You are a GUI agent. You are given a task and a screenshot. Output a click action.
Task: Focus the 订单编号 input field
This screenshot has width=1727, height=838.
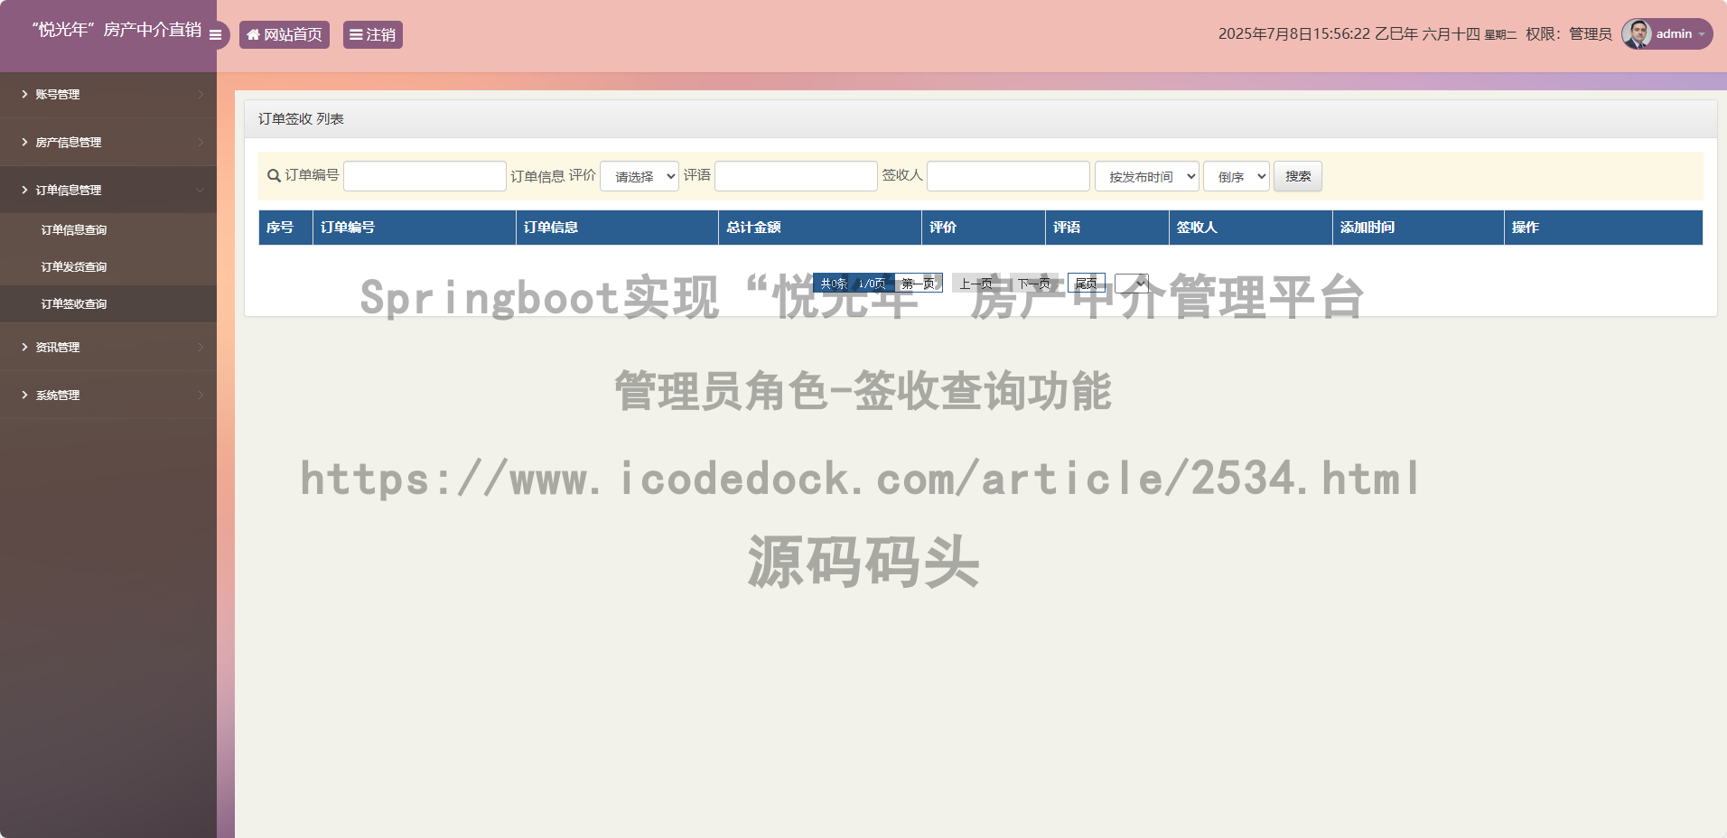(425, 176)
